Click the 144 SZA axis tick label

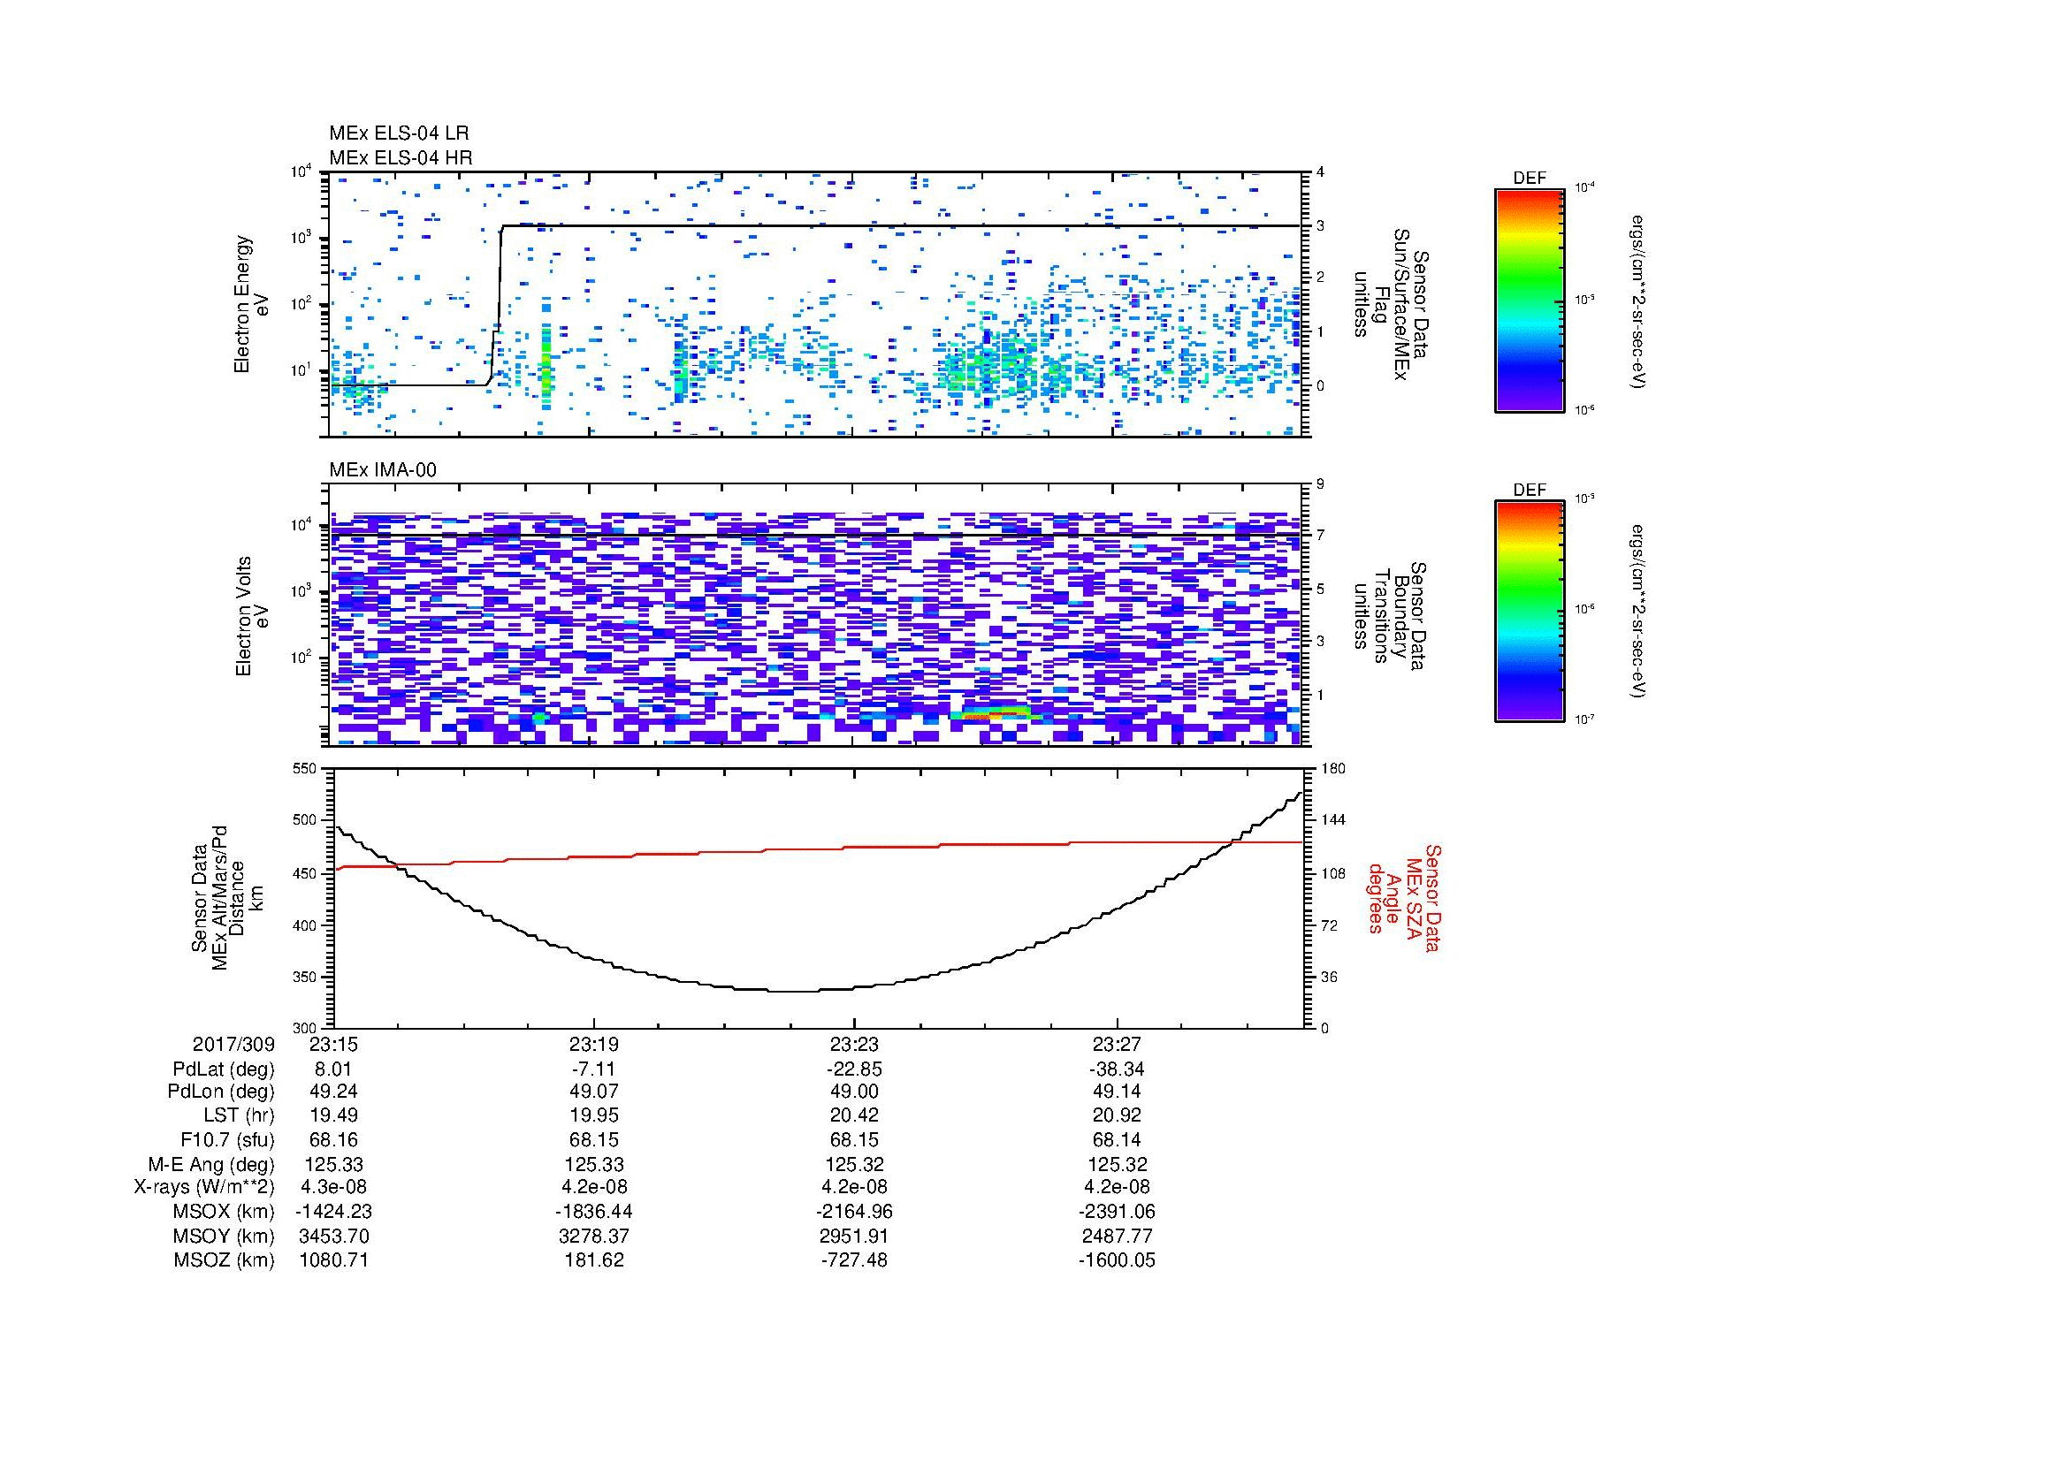[x=1332, y=820]
